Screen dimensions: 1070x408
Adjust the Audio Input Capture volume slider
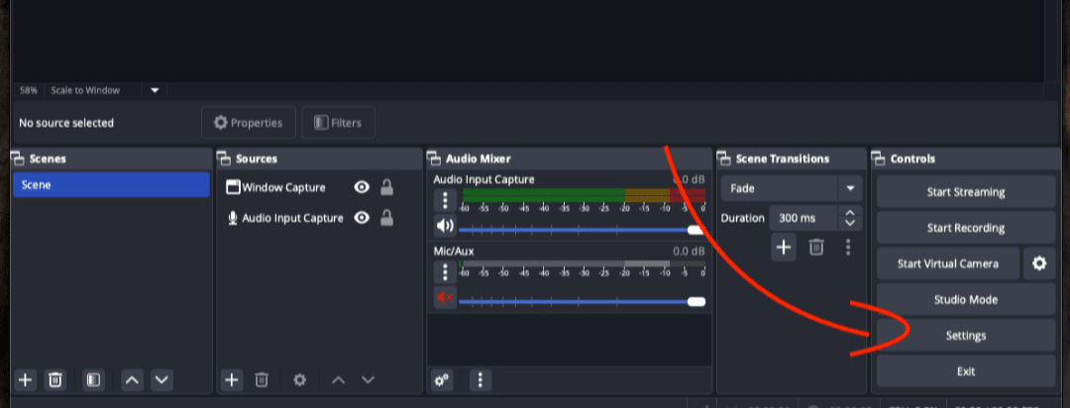pos(695,230)
